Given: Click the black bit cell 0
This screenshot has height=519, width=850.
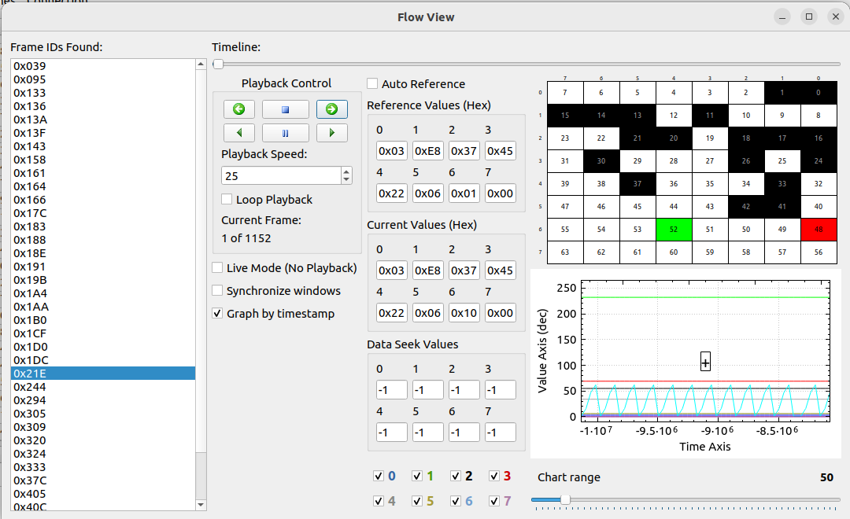Looking at the screenshot, I should 819,93.
